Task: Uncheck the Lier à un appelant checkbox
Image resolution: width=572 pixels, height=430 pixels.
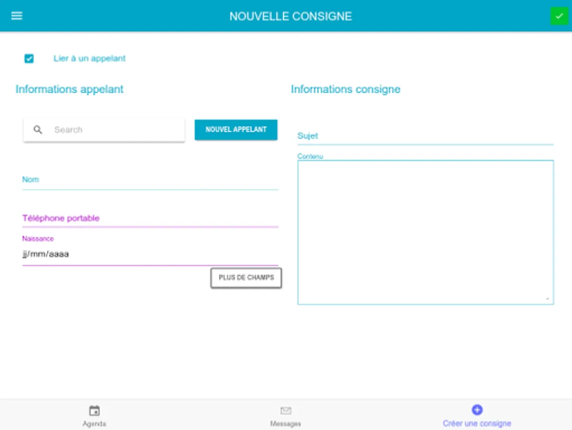Action: coord(29,58)
